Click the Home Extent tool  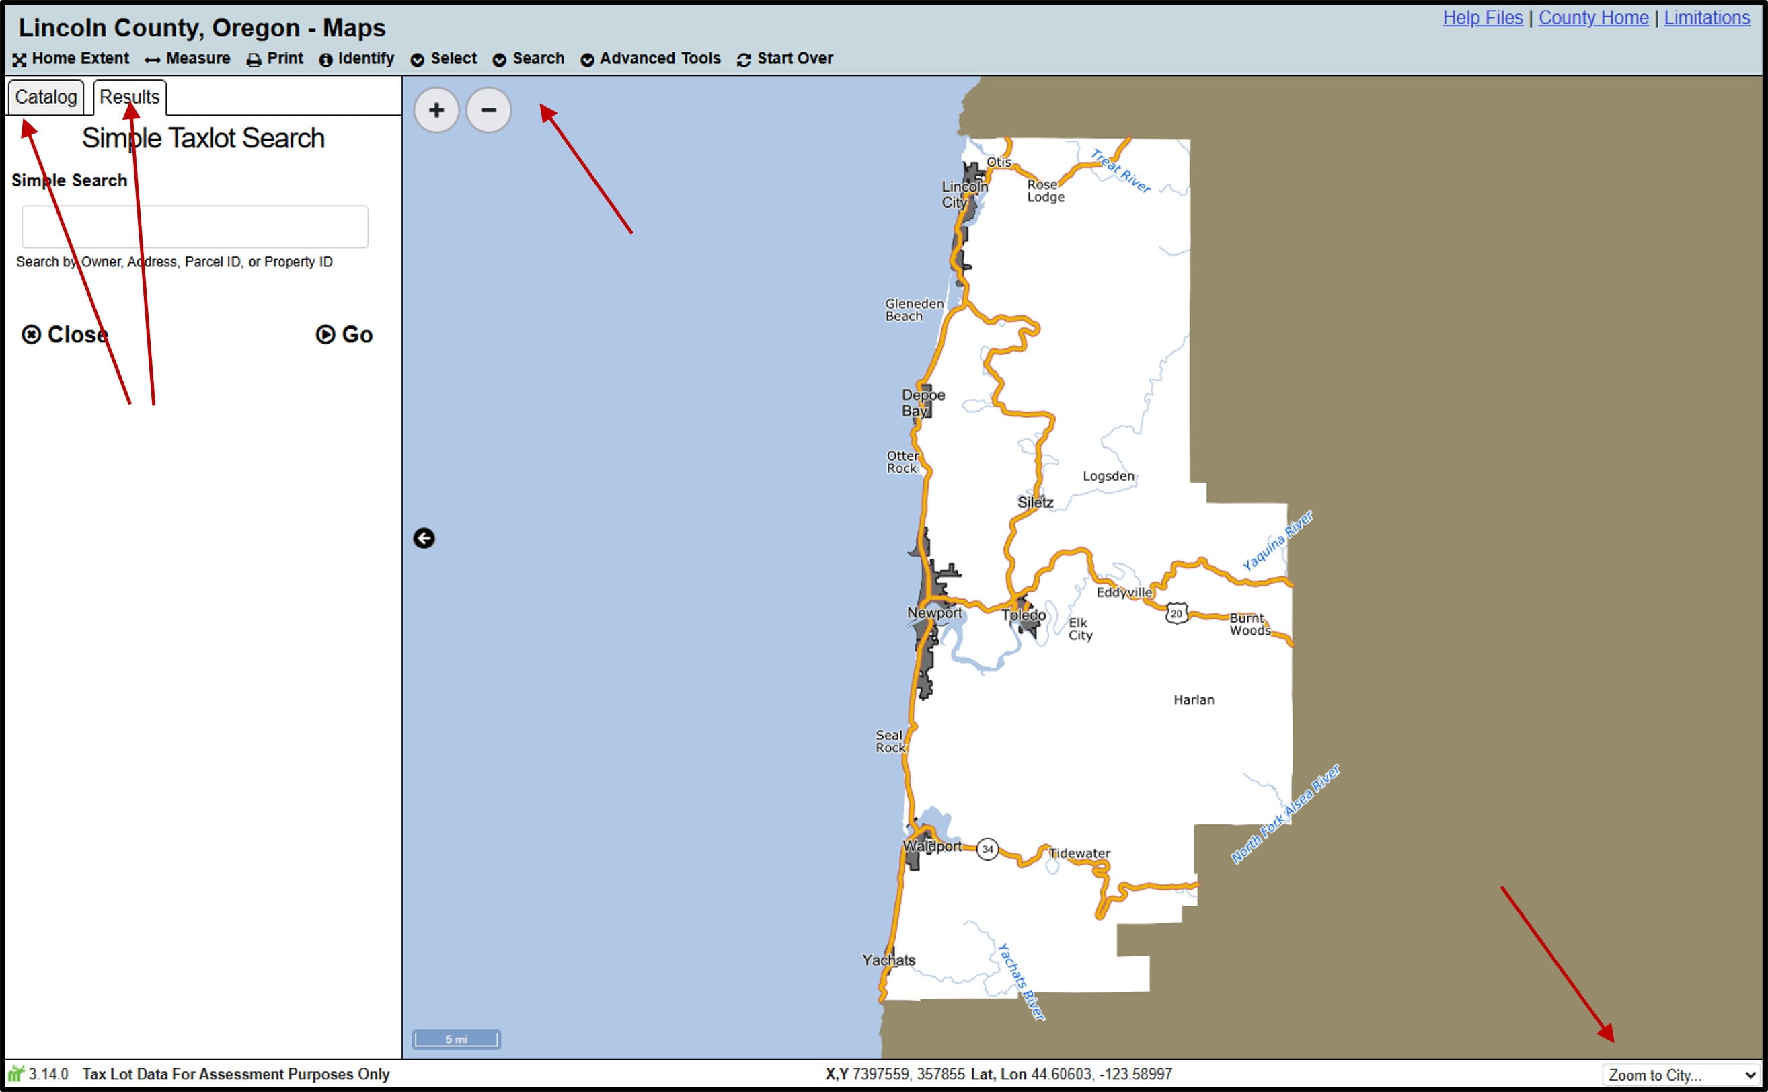[71, 58]
